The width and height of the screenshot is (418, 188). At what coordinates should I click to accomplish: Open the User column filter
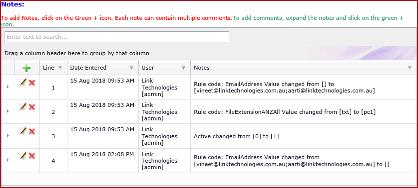point(183,68)
